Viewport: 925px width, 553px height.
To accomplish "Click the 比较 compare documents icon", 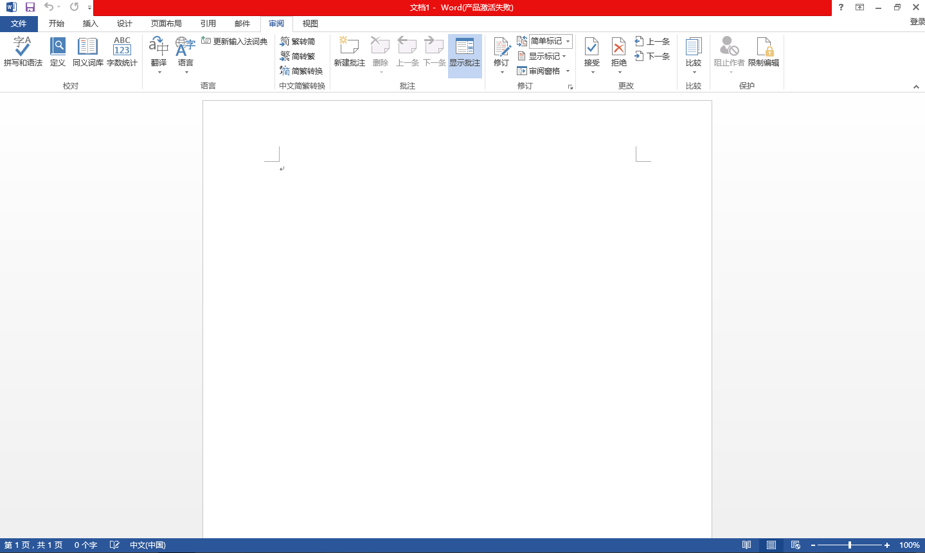I will [x=693, y=46].
